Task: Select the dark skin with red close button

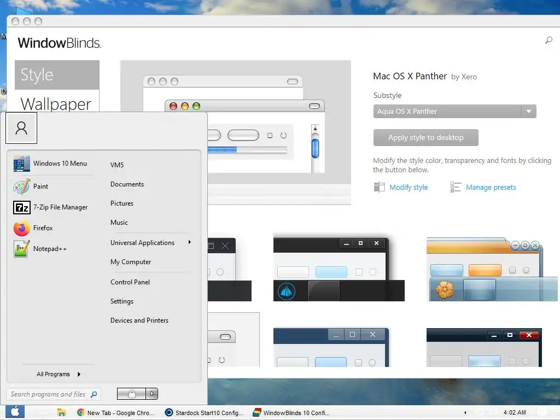Action: click(484, 347)
